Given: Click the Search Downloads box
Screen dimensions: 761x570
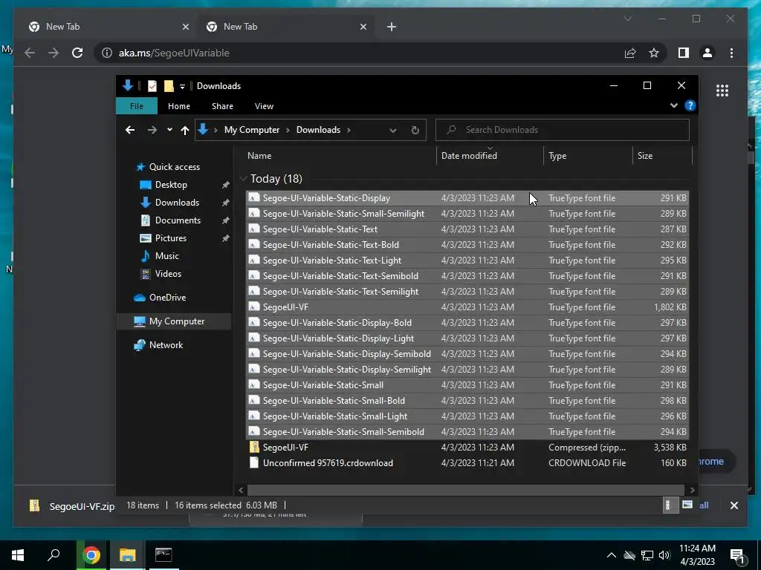Looking at the screenshot, I should point(563,130).
